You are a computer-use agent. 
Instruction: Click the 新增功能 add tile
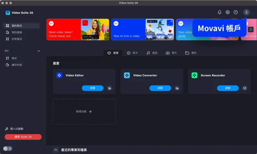[x=84, y=112]
